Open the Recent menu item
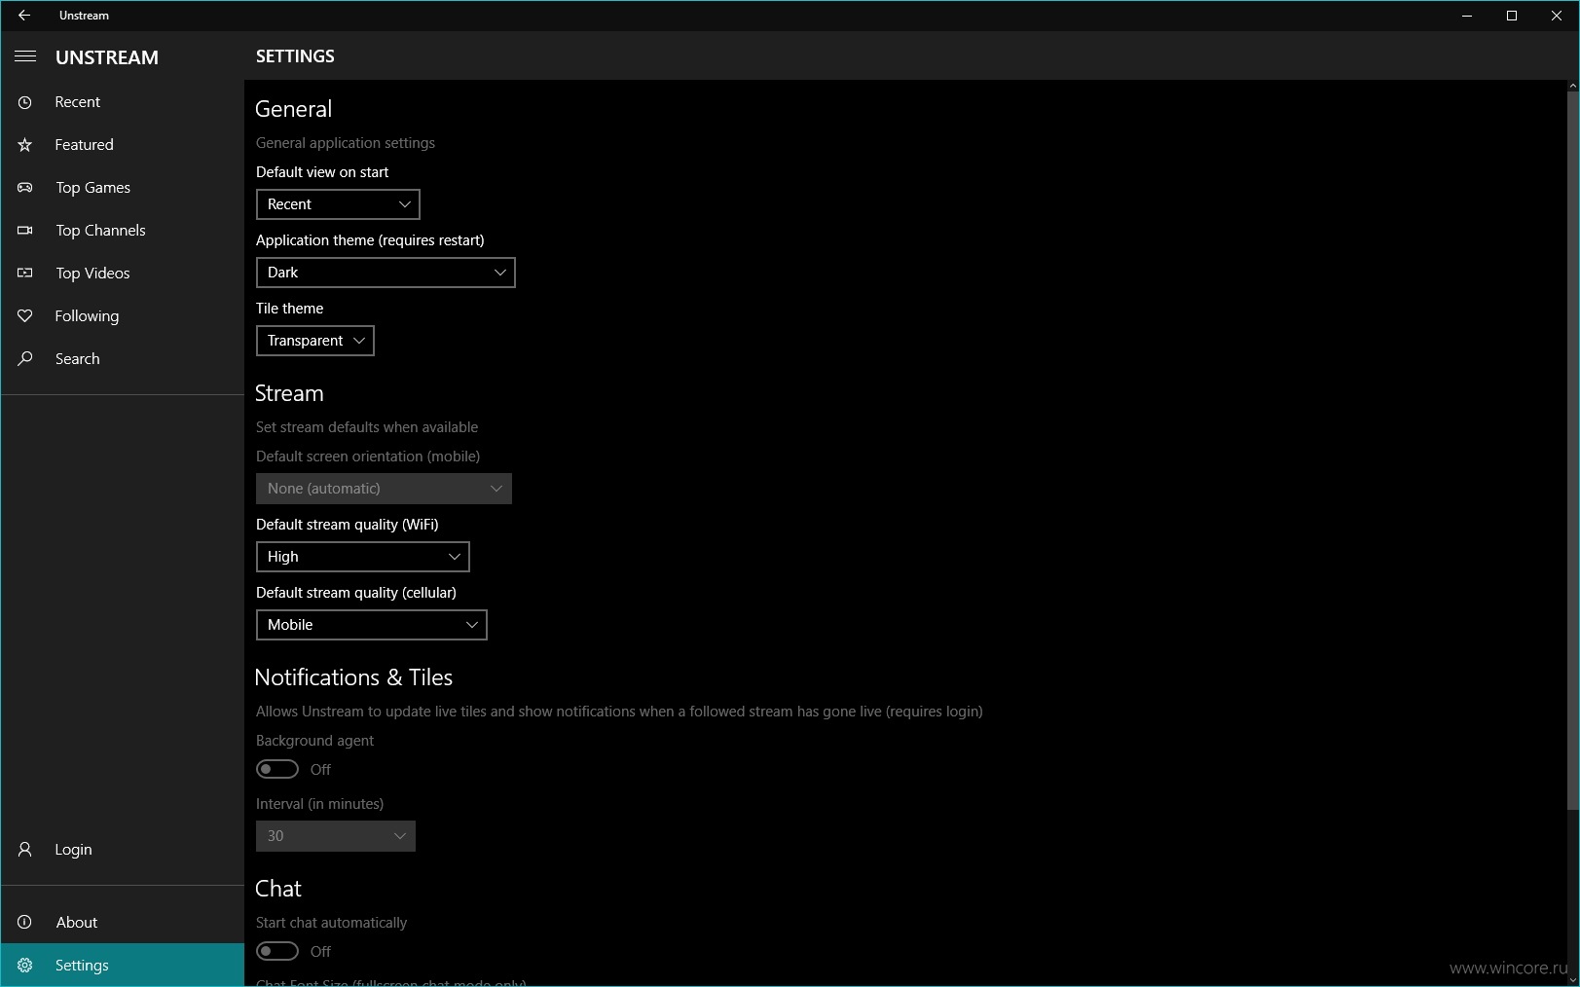The height and width of the screenshot is (987, 1580). 122,102
